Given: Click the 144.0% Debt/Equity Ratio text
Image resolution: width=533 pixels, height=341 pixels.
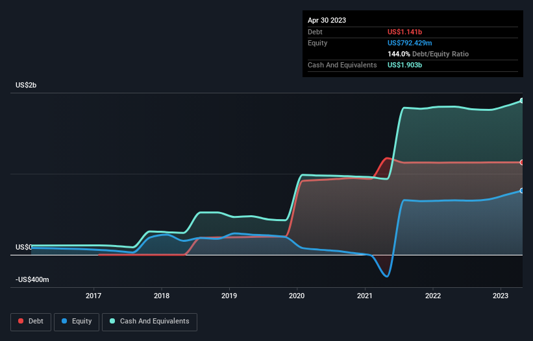Looking at the screenshot, I should [428, 54].
